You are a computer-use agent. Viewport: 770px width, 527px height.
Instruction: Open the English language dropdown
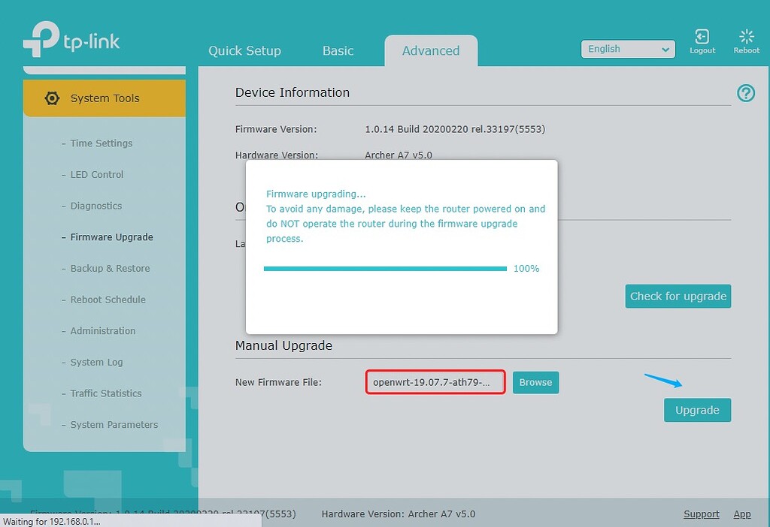click(x=628, y=49)
